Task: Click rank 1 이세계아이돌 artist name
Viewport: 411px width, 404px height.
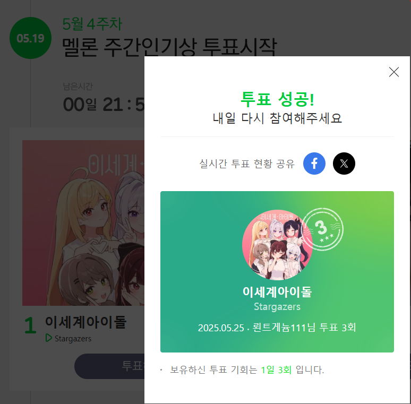Action: click(x=85, y=322)
